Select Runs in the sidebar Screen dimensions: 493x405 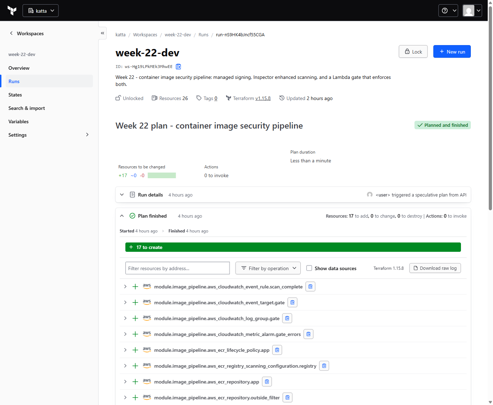[x=49, y=81]
